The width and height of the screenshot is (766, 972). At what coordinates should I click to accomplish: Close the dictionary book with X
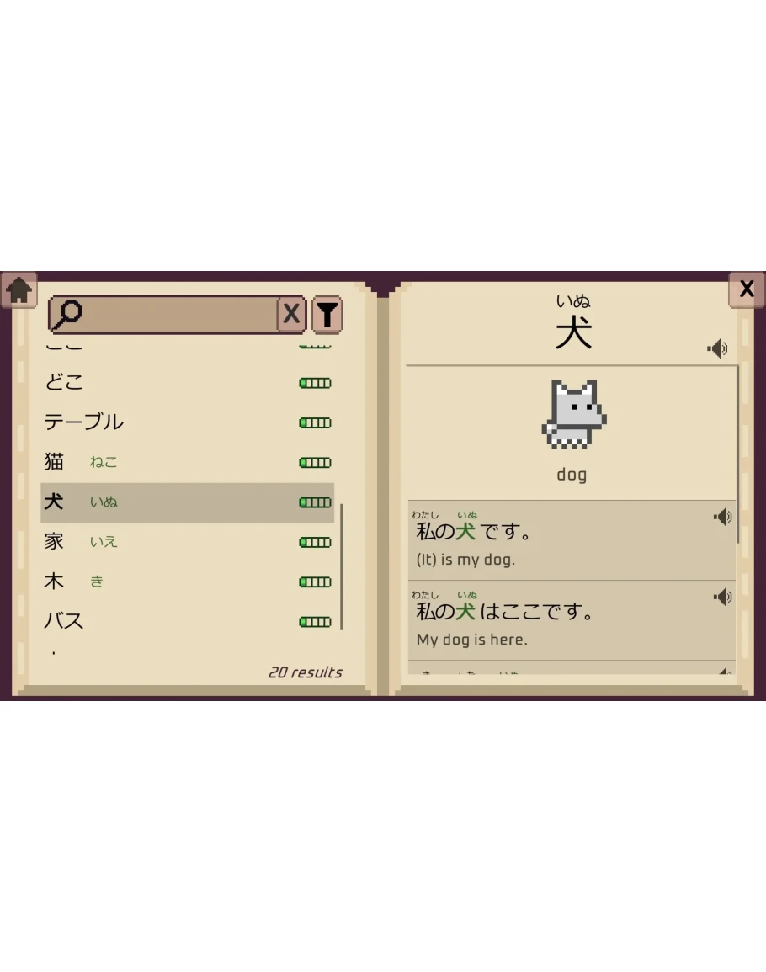coord(746,289)
